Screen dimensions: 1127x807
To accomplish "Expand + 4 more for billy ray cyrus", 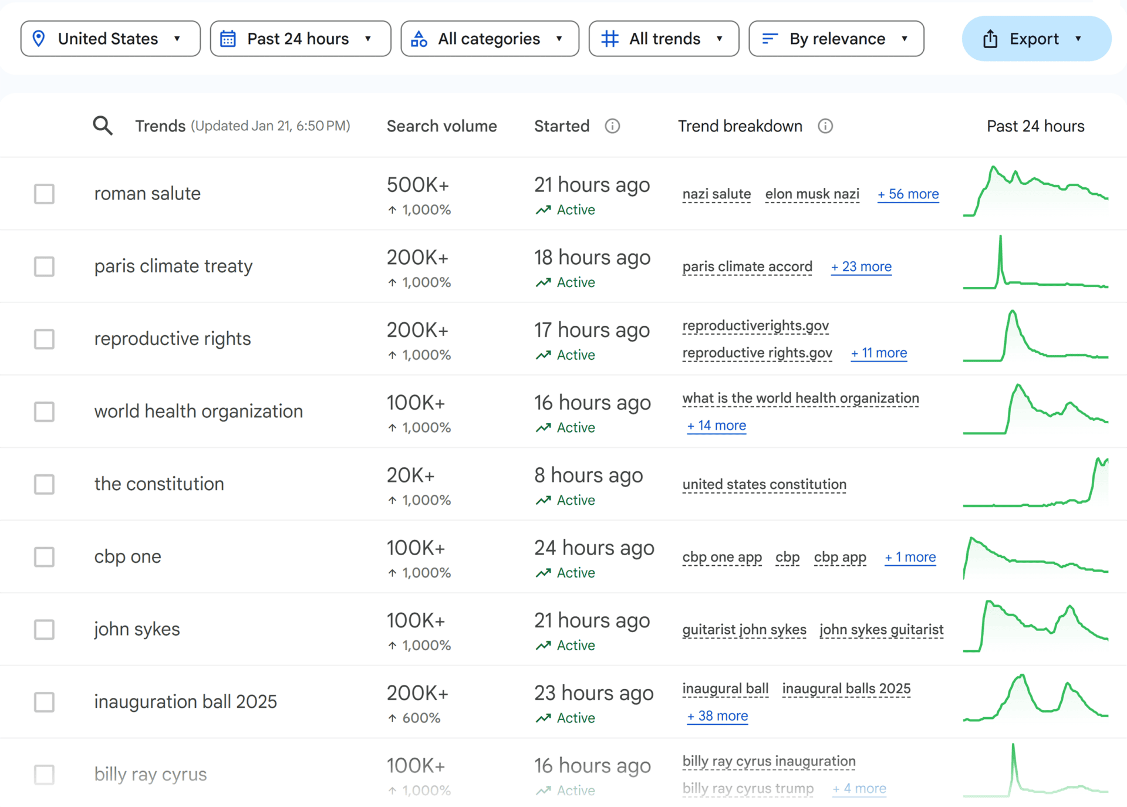I will coord(859,789).
